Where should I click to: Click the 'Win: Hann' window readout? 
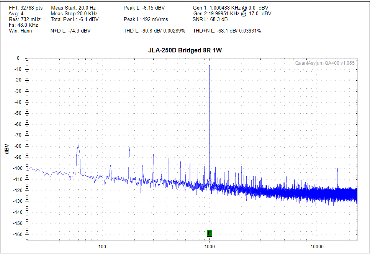(20, 31)
